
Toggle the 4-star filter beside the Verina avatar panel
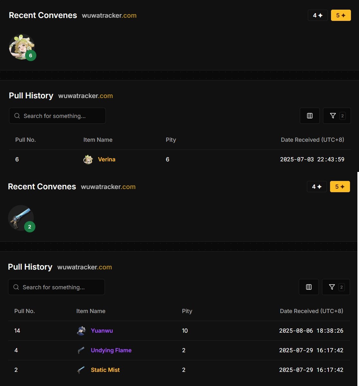click(318, 15)
